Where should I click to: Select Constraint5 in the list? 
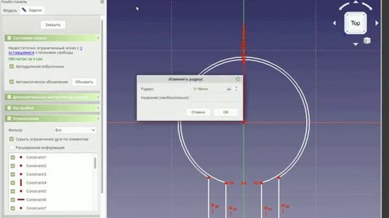pyautogui.click(x=36, y=191)
